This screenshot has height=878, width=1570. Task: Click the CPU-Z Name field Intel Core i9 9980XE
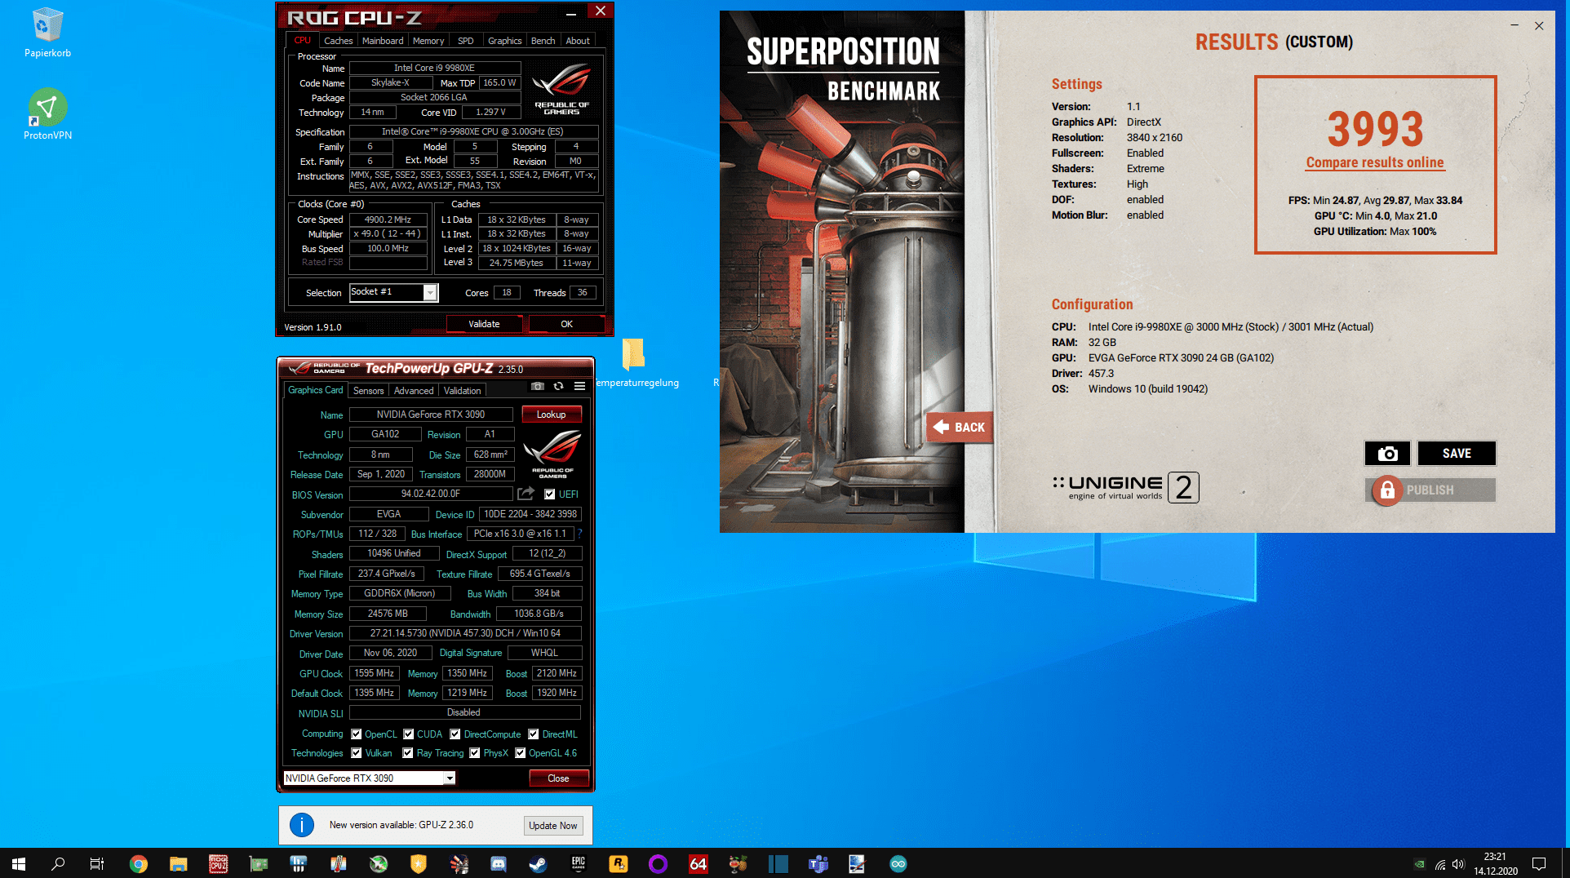[434, 69]
